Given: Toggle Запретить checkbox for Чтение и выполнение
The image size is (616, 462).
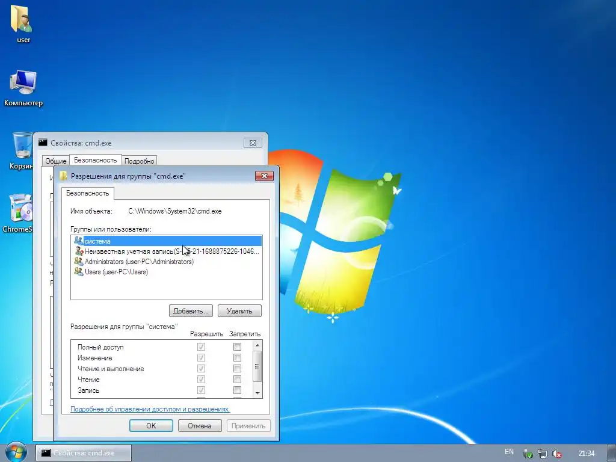Looking at the screenshot, I should [x=237, y=369].
